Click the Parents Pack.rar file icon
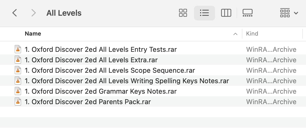The image size is (306, 135). 18,102
